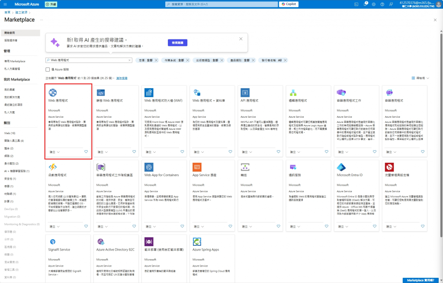
Task: Expand 建立 dropdown on 邏輯應用程式 card
Action: click(295, 152)
